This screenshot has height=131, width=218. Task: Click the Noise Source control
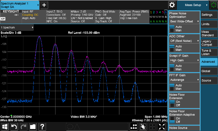point(184,128)
